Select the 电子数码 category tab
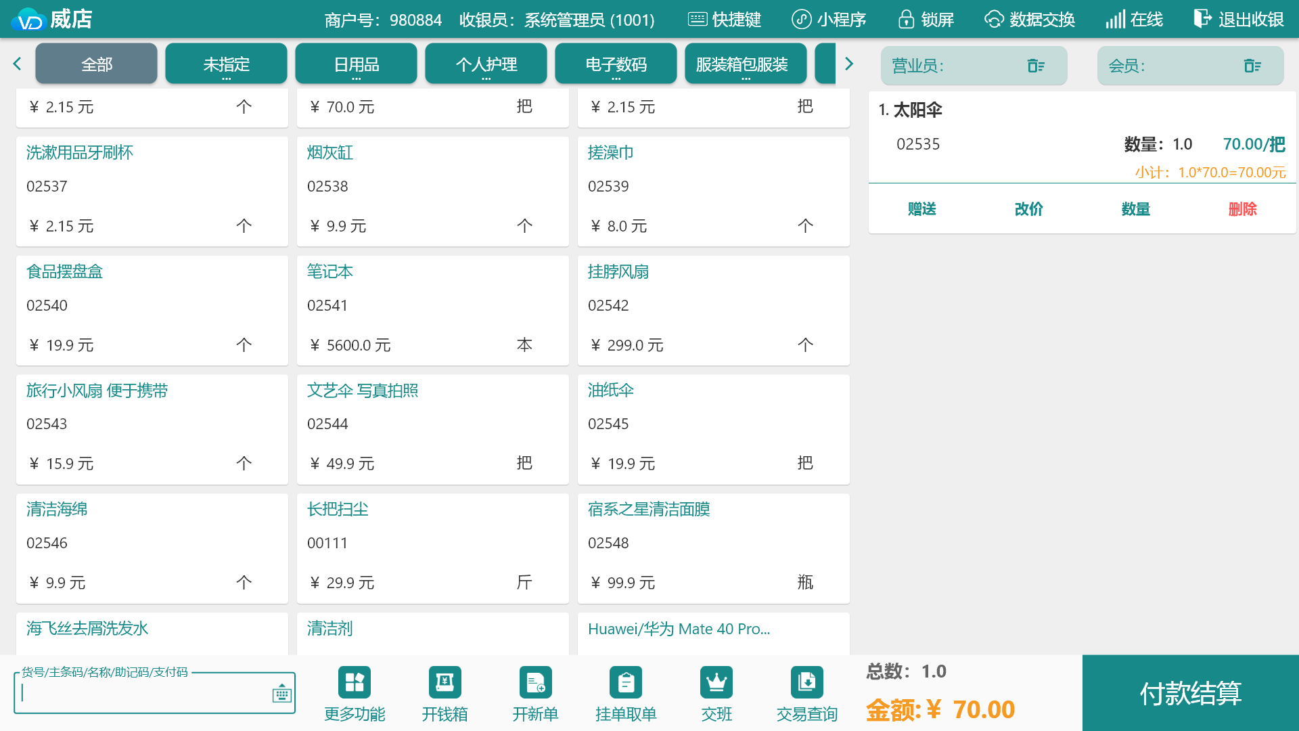Image resolution: width=1299 pixels, height=731 pixels. pyautogui.click(x=616, y=64)
